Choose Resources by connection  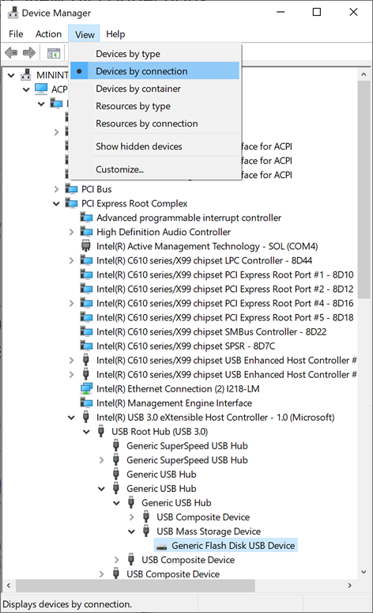tap(155, 123)
